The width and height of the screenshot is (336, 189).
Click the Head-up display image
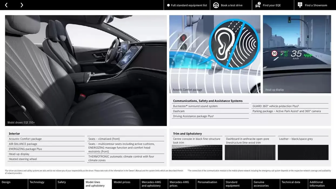[x=297, y=54]
